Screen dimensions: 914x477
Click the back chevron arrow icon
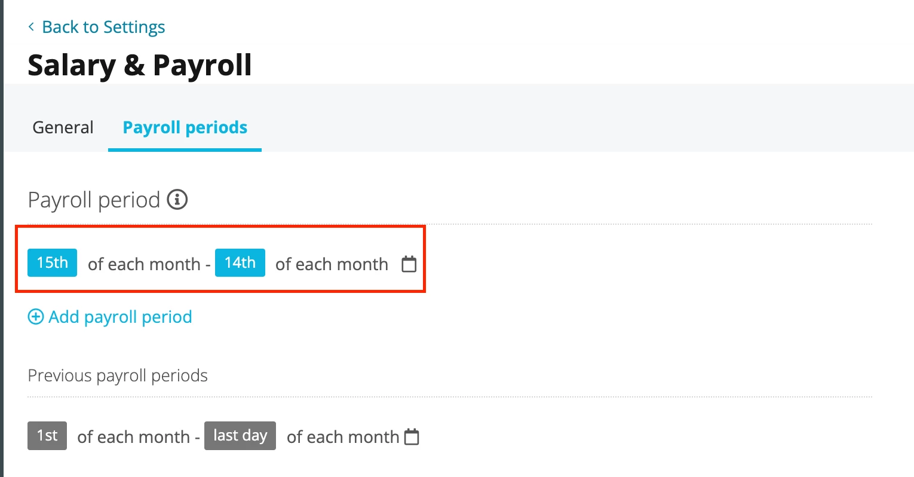(31, 27)
